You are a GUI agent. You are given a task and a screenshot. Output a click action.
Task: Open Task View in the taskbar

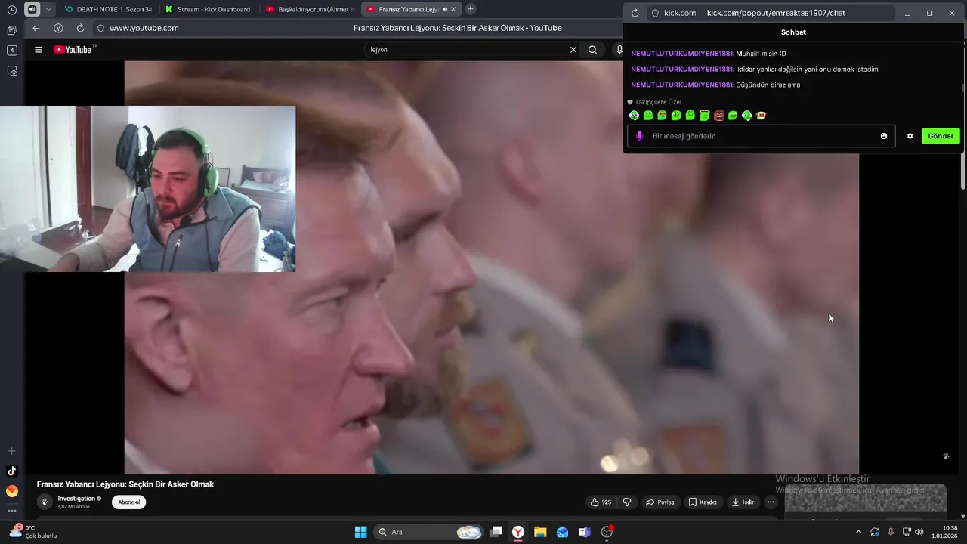[x=496, y=532]
